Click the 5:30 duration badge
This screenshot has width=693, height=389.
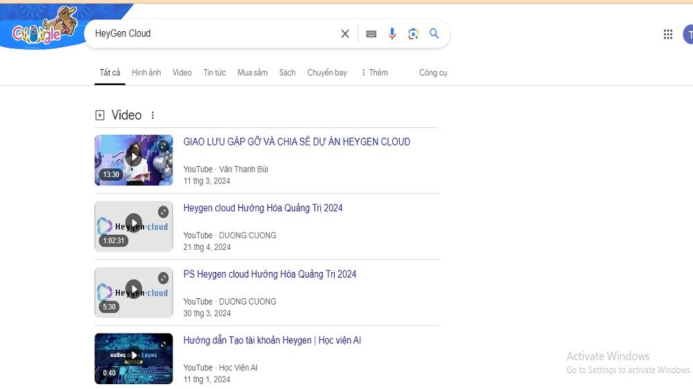tap(109, 307)
